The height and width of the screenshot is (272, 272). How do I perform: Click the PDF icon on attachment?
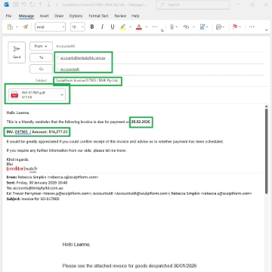click(14, 95)
